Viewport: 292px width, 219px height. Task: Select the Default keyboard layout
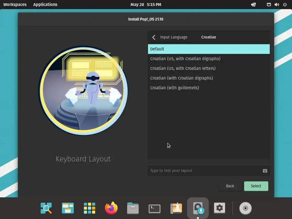(x=209, y=49)
